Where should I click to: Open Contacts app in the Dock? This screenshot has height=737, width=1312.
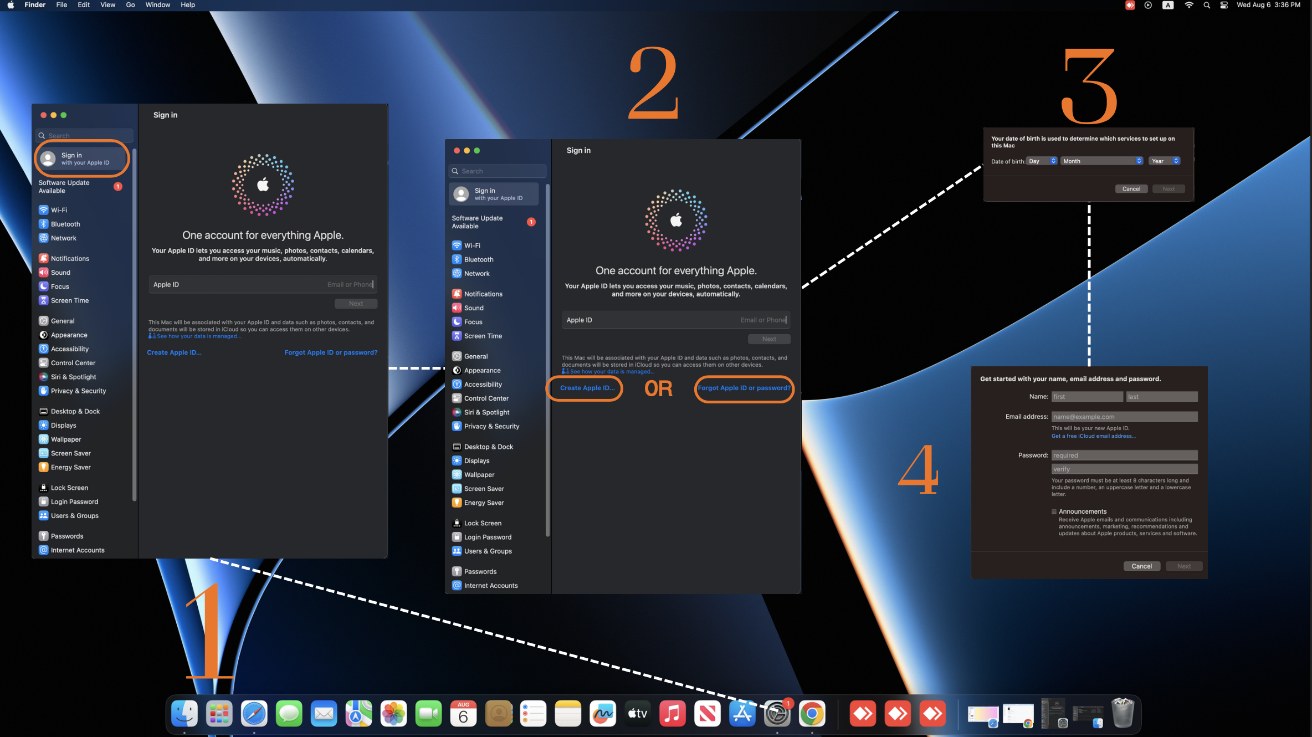coord(499,714)
